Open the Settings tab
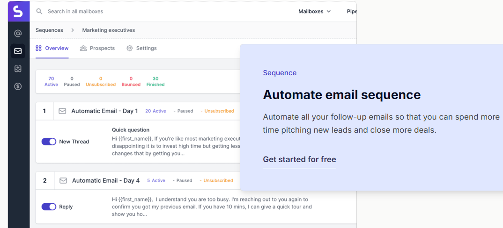The height and width of the screenshot is (228, 503). tap(141, 48)
